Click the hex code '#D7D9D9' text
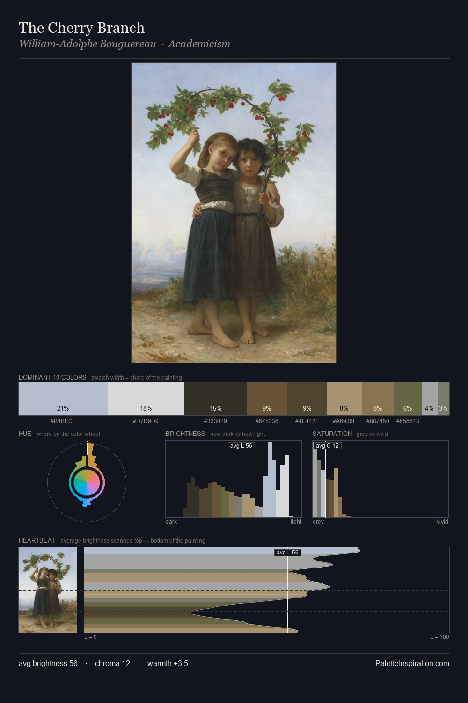The width and height of the screenshot is (468, 703). (x=146, y=421)
